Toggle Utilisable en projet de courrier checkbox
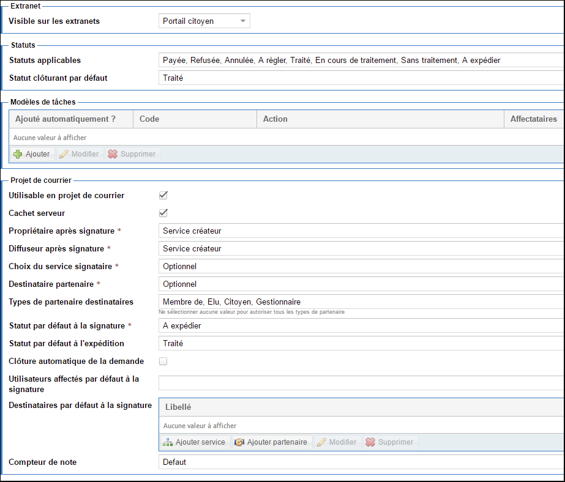 pos(163,196)
